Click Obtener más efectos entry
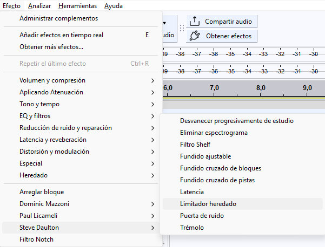 coord(51,47)
